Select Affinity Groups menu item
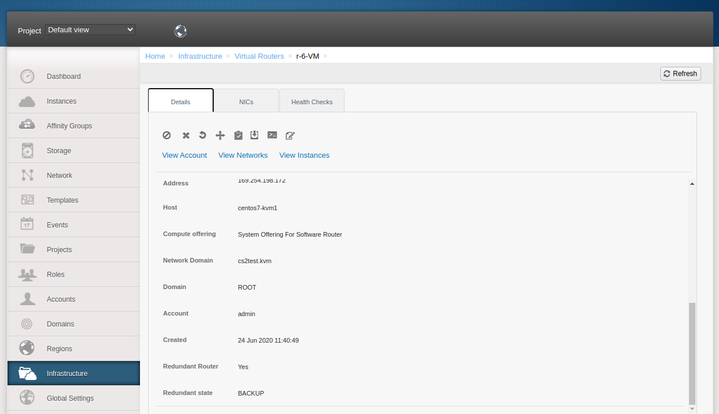The width and height of the screenshot is (719, 414). [x=73, y=126]
